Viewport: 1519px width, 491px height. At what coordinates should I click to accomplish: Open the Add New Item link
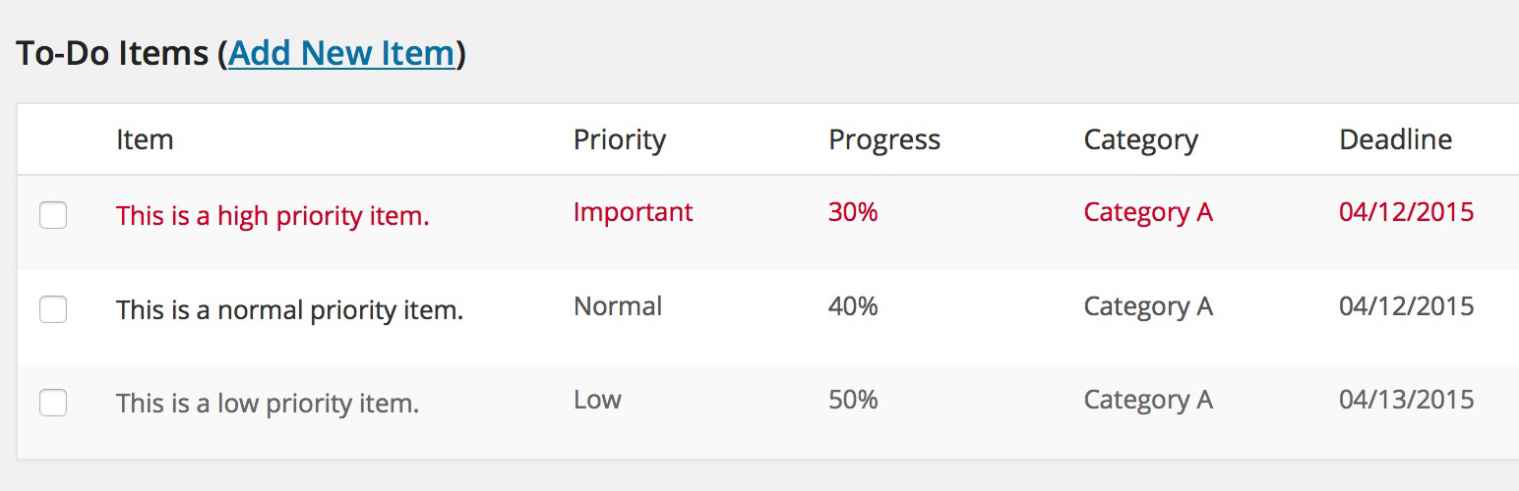(342, 53)
